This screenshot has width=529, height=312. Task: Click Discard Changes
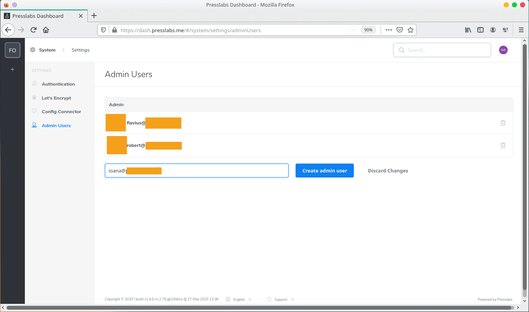tap(388, 171)
